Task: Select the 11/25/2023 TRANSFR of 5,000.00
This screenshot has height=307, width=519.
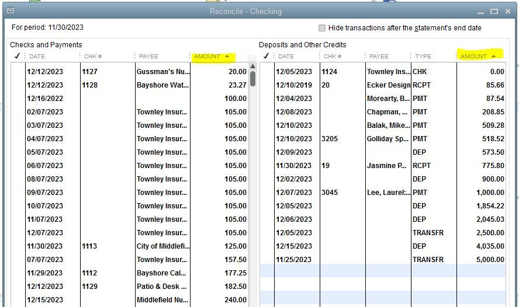Action: pyautogui.click(x=383, y=260)
